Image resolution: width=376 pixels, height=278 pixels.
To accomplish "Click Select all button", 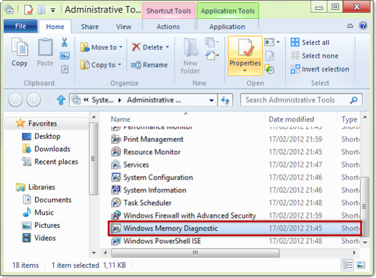I will point(310,42).
